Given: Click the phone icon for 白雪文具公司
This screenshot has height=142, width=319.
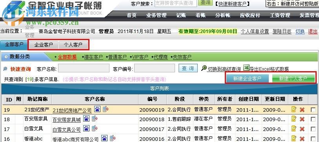Looking at the screenshot, I should click(94, 128).
